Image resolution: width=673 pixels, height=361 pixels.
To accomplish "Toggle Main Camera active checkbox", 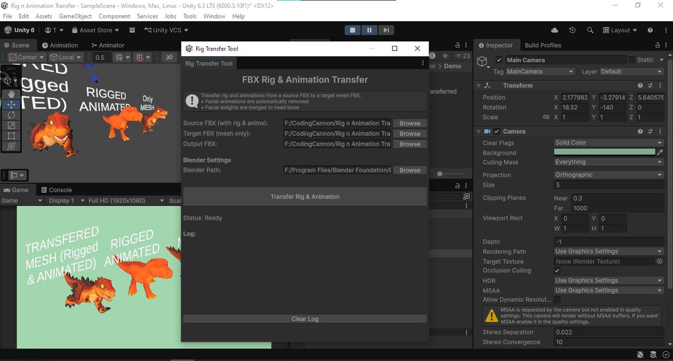I will click(499, 60).
